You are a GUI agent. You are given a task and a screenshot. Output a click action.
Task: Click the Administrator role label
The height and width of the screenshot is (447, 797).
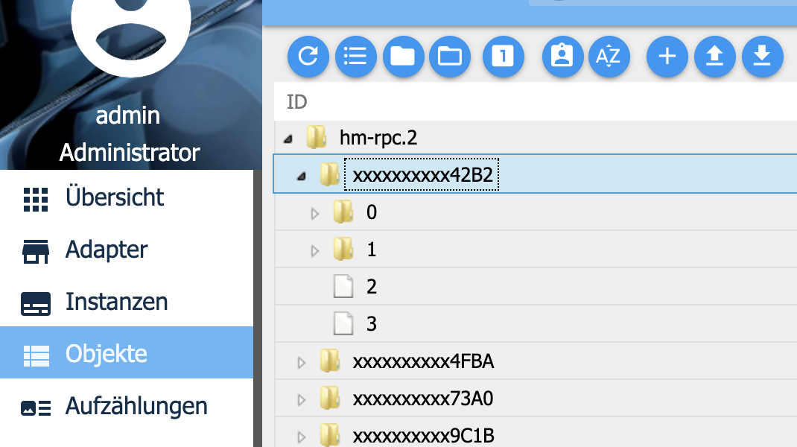[130, 153]
